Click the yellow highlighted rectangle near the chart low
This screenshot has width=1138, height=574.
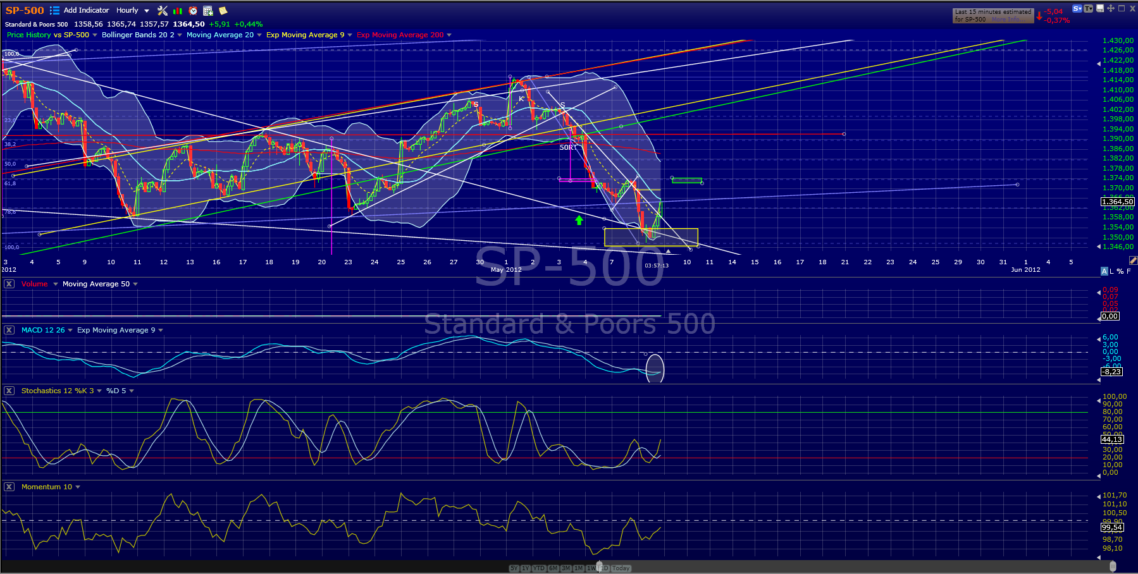[x=651, y=237]
